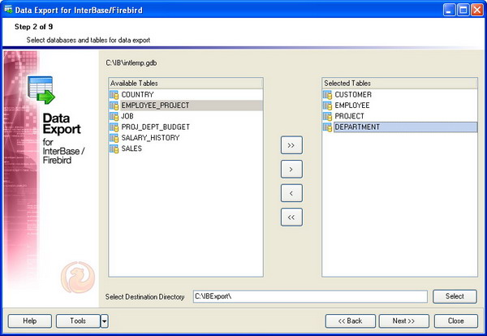Viewport: 487px width, 336px height.
Task: Move all tables to selected with >>
Action: point(291,145)
